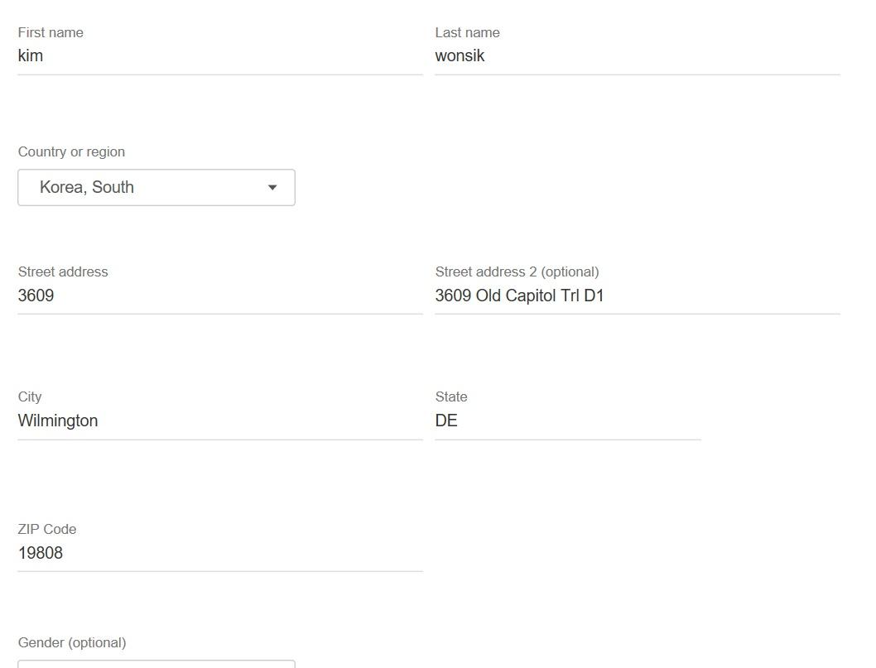Click the Country dropdown arrow icon
The height and width of the screenshot is (668, 876).
tap(272, 188)
